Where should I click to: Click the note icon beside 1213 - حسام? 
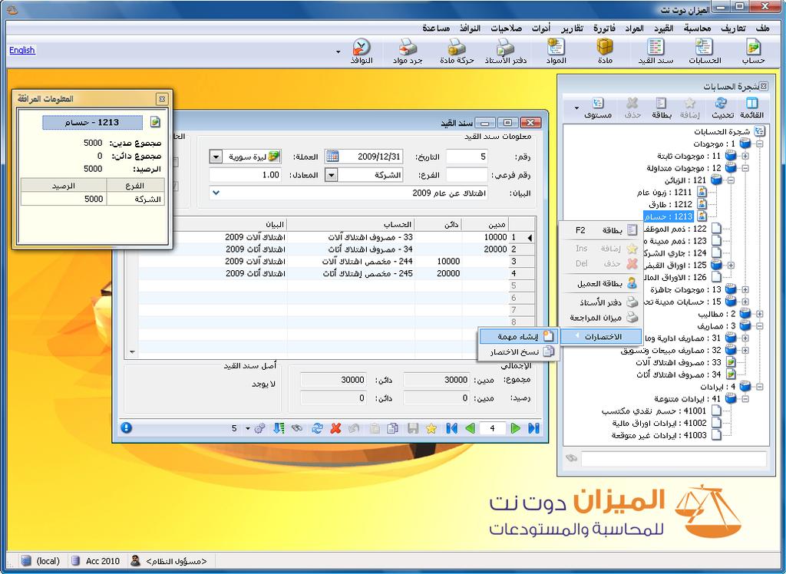155,122
